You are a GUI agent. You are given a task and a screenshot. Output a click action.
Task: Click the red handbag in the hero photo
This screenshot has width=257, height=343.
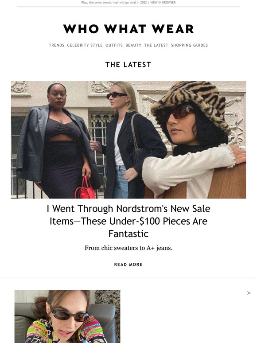86,188
